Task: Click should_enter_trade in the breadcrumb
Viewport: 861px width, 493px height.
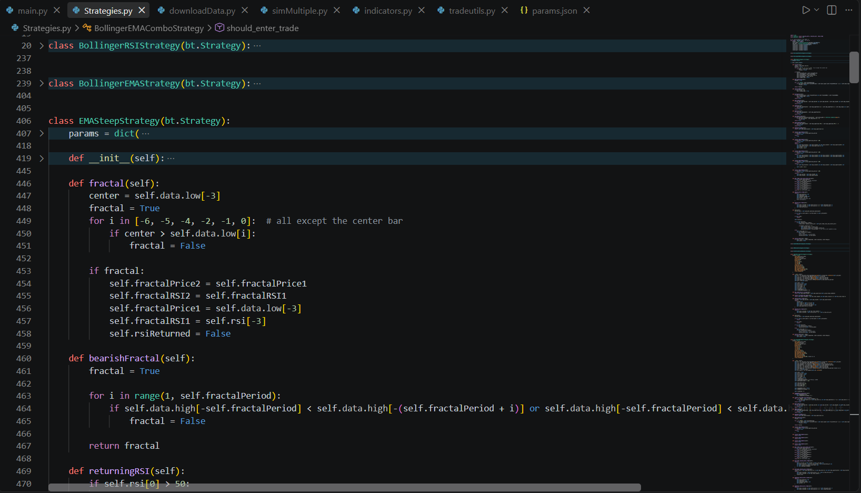Action: coord(263,28)
